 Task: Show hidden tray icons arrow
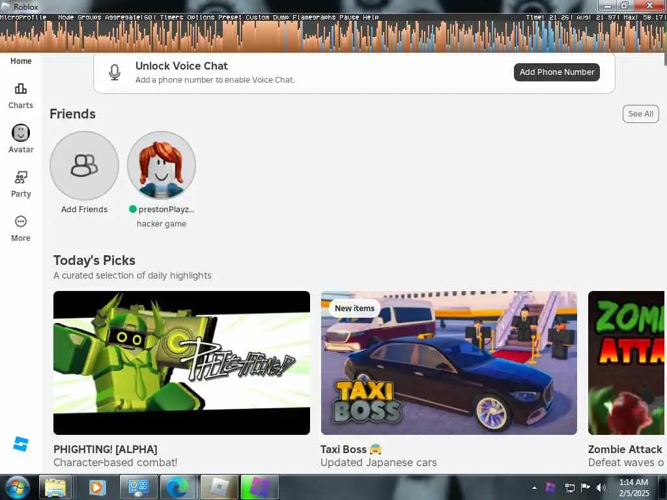(x=534, y=488)
